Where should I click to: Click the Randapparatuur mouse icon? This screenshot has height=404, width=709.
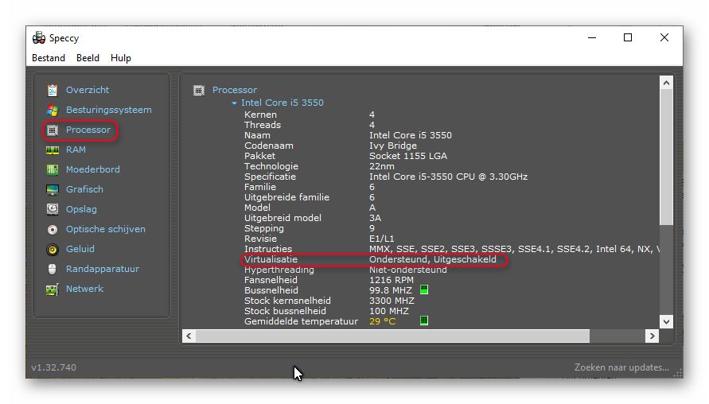(53, 270)
